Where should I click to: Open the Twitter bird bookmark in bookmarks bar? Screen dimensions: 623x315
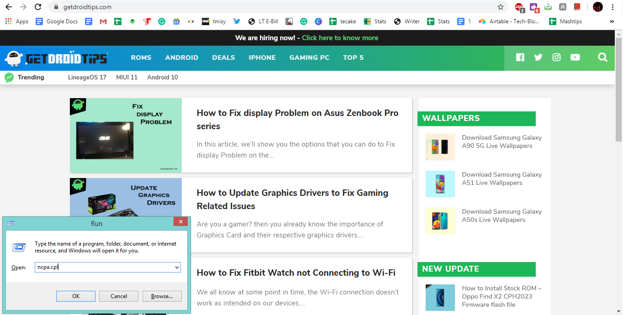coord(237,21)
